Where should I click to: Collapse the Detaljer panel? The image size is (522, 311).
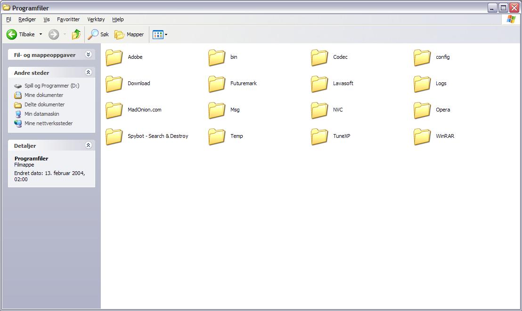(x=88, y=145)
